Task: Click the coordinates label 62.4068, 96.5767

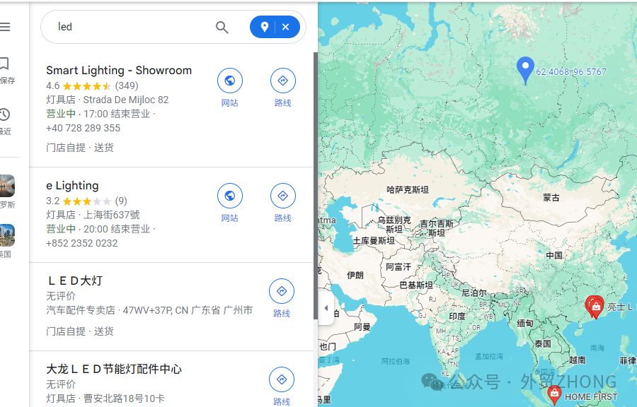Action: pos(570,72)
